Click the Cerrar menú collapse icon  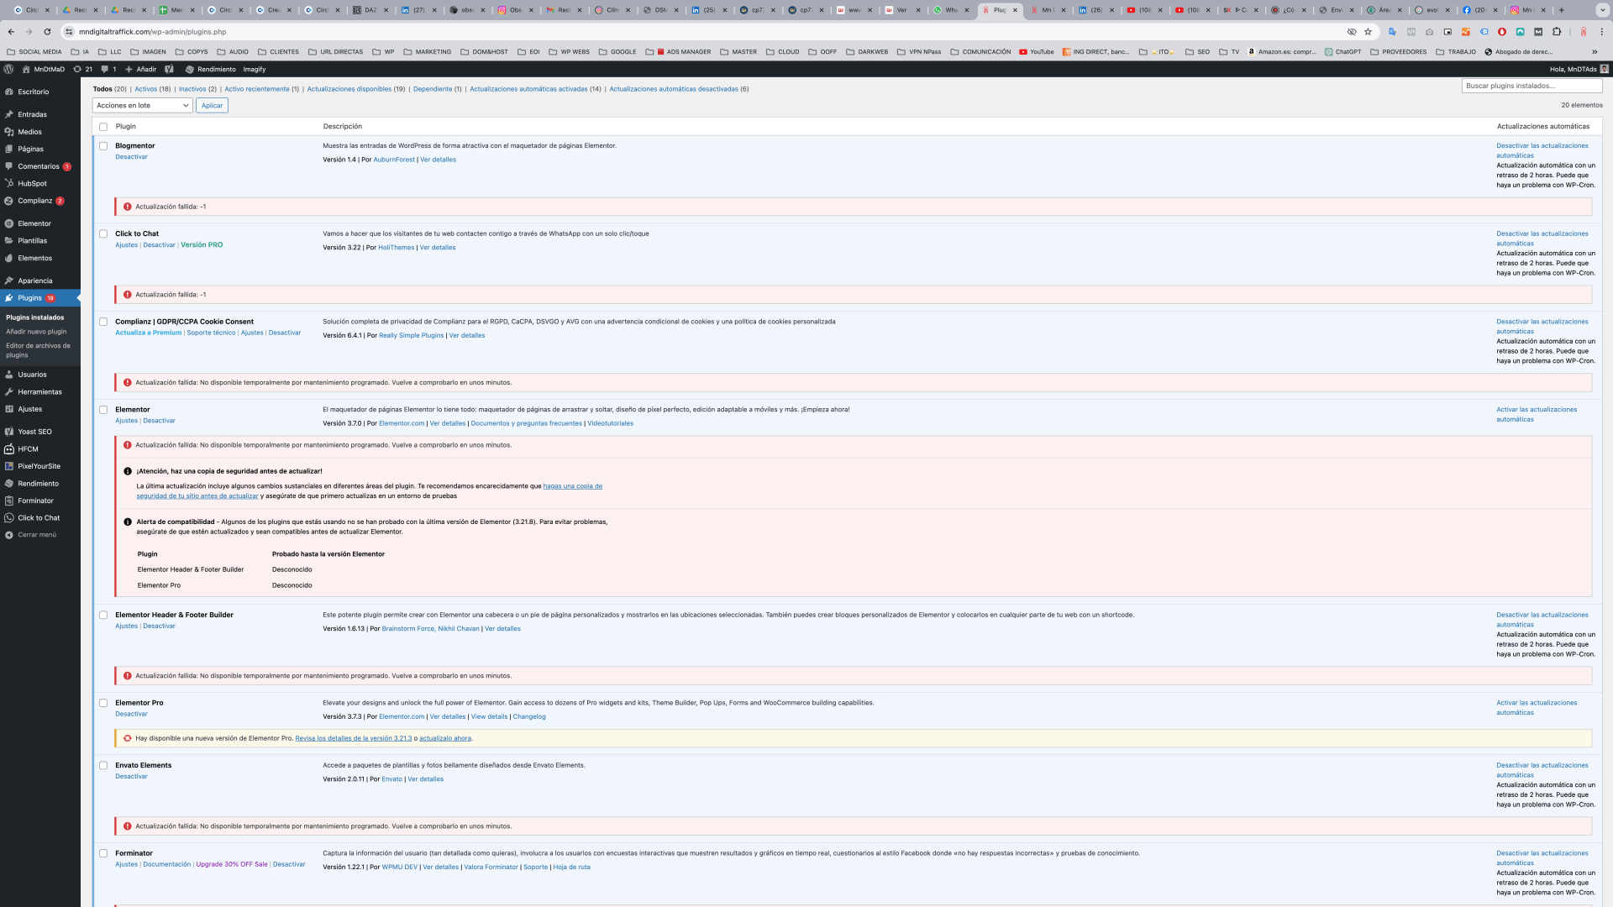pos(8,535)
